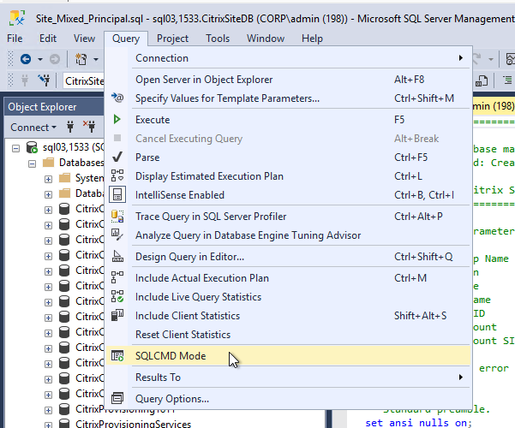The image size is (515, 428).
Task: Open the dropdown arrow beside the New Project icon
Action: (x=96, y=59)
